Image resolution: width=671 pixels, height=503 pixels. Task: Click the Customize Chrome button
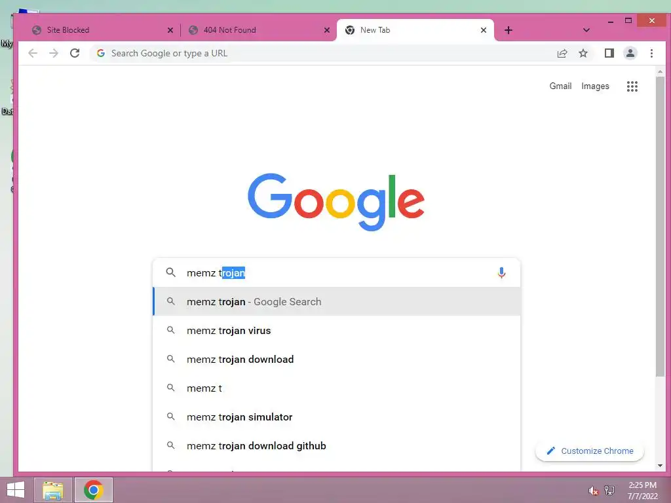[590, 451]
